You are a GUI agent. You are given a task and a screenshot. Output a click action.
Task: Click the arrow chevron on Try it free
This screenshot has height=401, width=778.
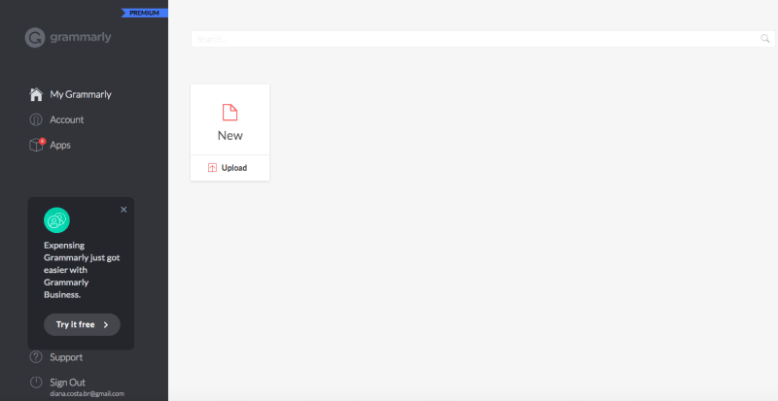[106, 324]
